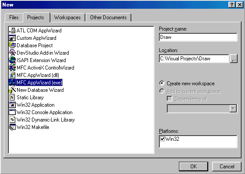This screenshot has width=245, height=174.
Task: Toggle the Win32 platform checkbox
Action: click(x=162, y=139)
